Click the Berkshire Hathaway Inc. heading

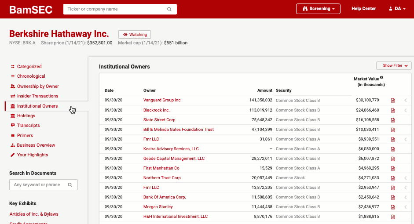click(59, 34)
